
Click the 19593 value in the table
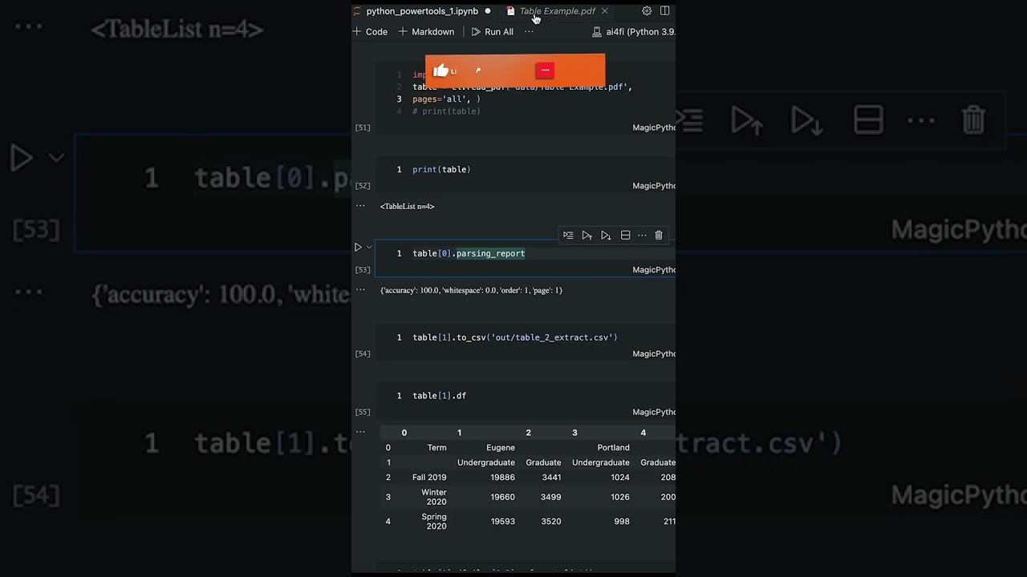tap(502, 521)
